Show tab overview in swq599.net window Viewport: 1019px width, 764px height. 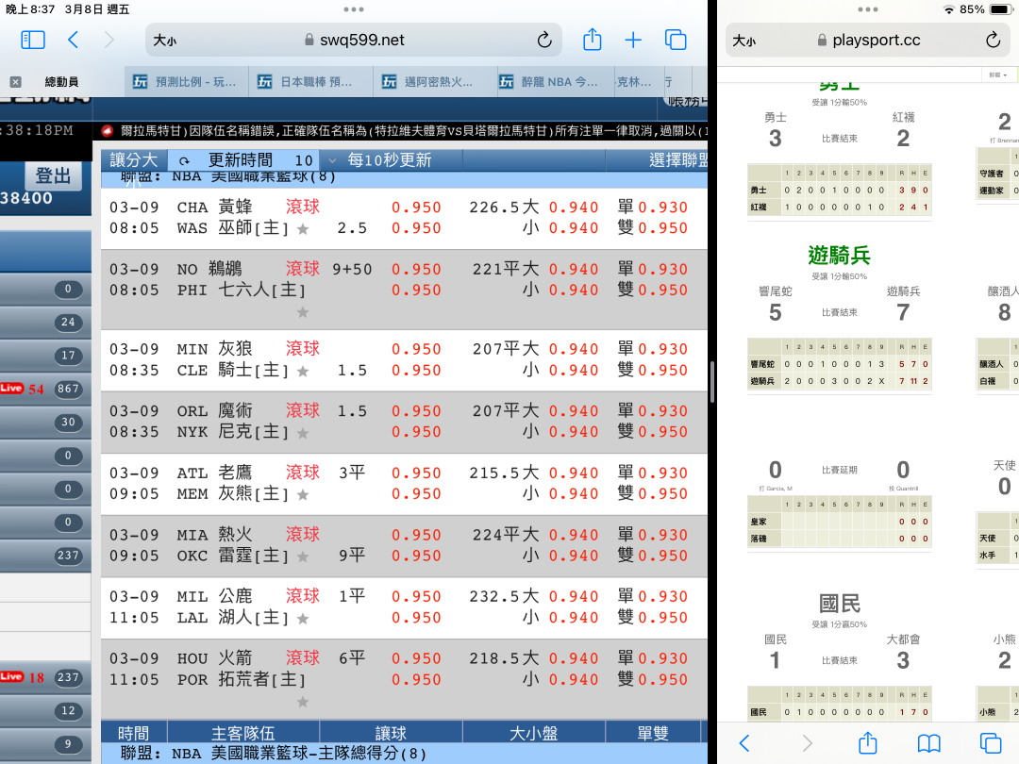click(x=676, y=41)
